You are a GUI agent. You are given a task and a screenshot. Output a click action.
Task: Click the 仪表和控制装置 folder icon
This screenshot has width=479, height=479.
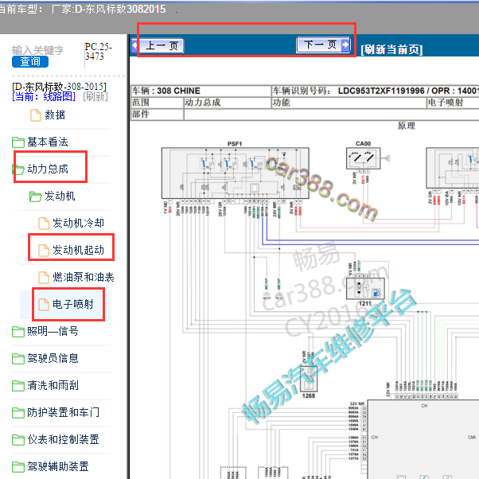[x=18, y=440]
